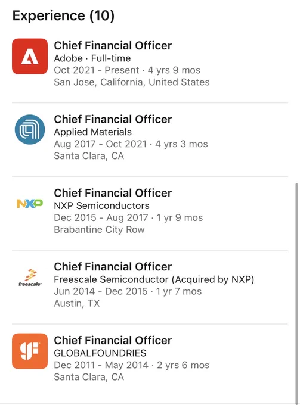Select the Freescale company logo
Image resolution: width=300 pixels, height=405 pixels.
pyautogui.click(x=30, y=278)
